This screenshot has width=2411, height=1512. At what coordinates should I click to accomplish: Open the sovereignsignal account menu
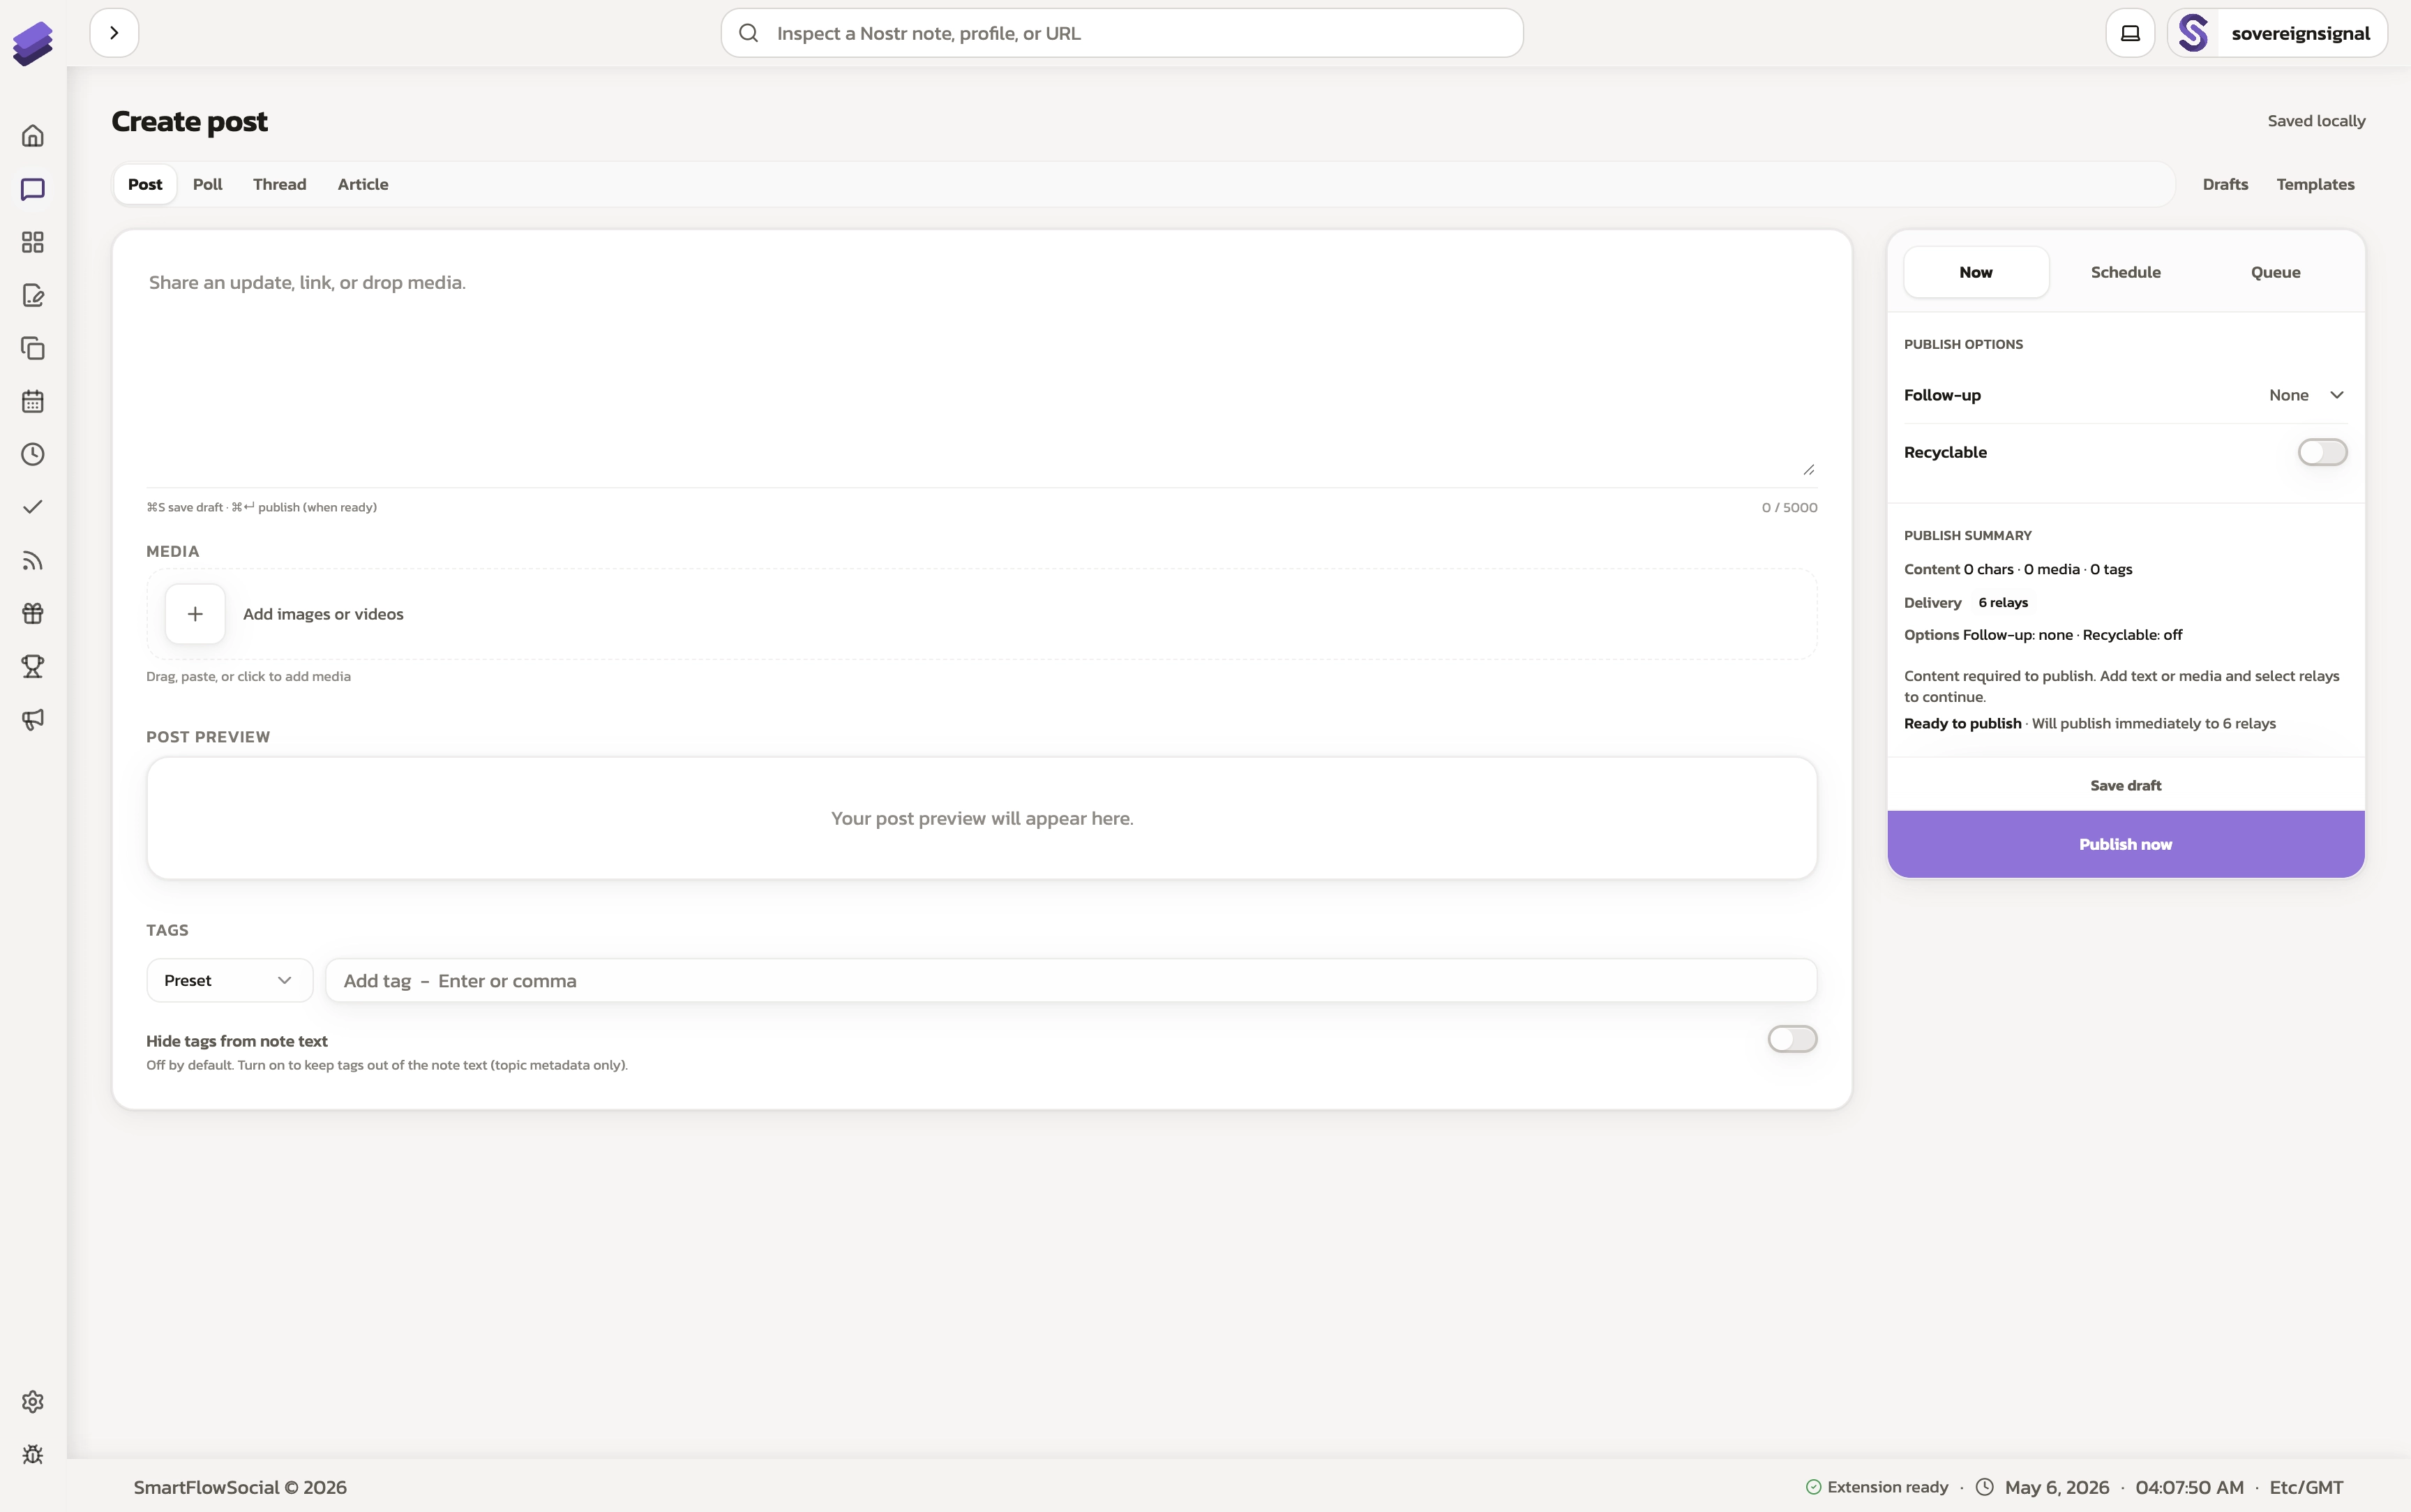coord(2277,33)
